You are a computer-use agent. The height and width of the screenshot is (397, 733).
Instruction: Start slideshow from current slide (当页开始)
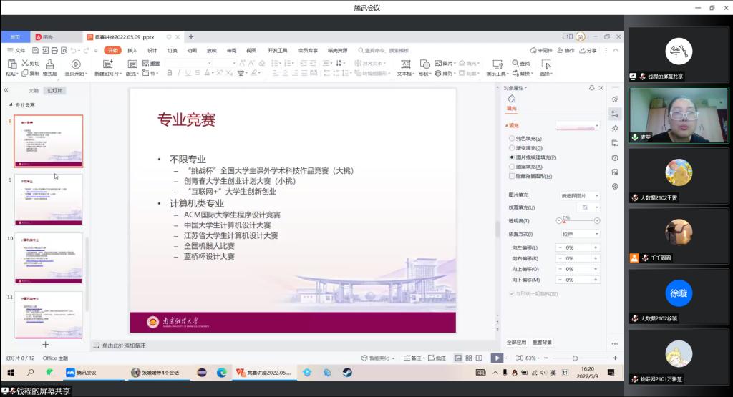[75, 65]
